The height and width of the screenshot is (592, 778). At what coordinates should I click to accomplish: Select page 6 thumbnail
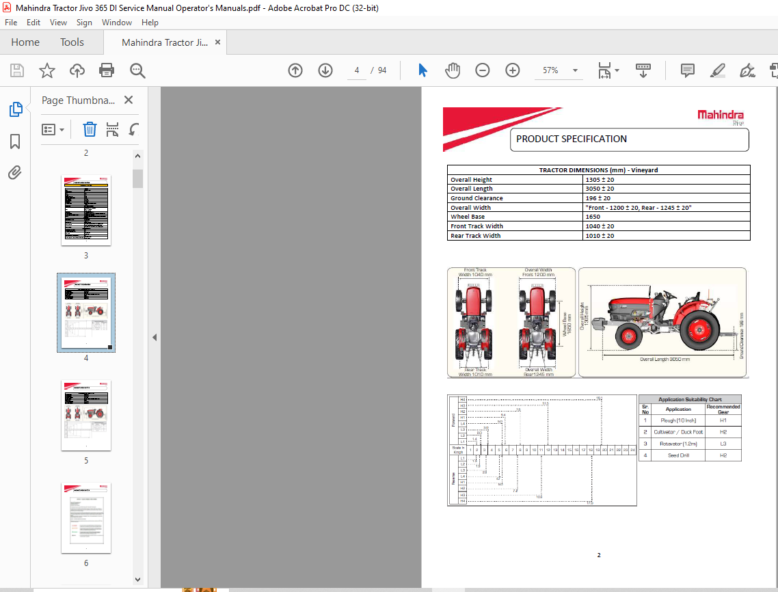pos(86,518)
